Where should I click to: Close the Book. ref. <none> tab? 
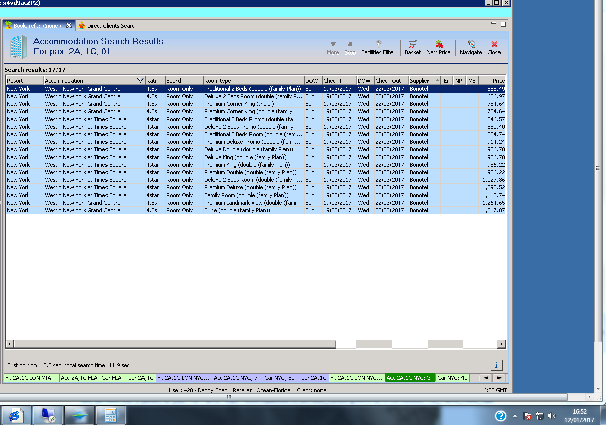[x=69, y=25]
